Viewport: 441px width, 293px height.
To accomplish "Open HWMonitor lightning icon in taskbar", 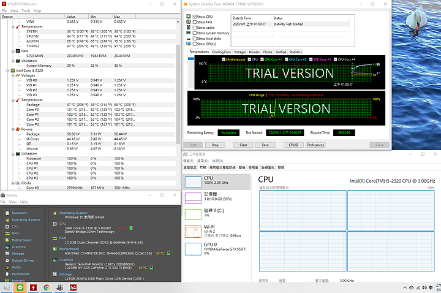I will (x=33, y=287).
